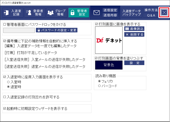Click パスワードの設定・変更 button
Viewport: 170px width, 122px height.
(57, 30)
